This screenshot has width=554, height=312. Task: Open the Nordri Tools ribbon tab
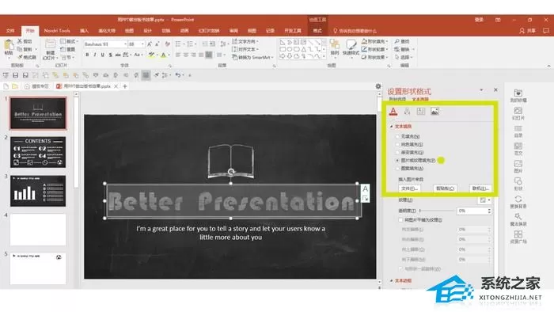(57, 31)
